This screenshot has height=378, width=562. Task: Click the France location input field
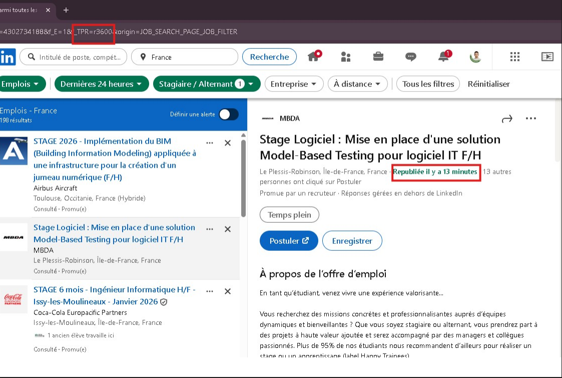tap(185, 57)
